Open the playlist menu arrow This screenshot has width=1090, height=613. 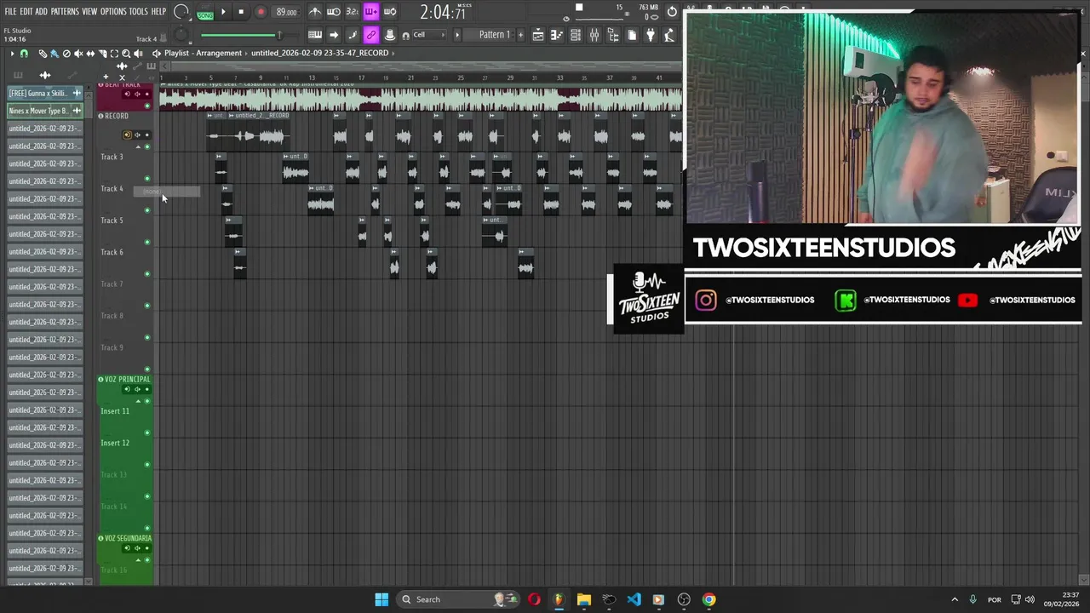point(12,54)
